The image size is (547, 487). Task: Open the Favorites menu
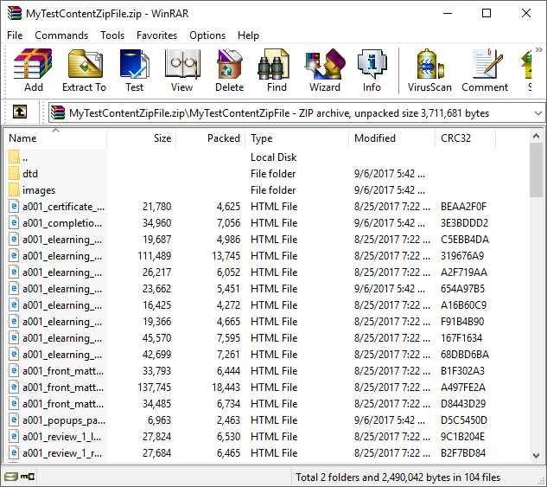click(156, 35)
